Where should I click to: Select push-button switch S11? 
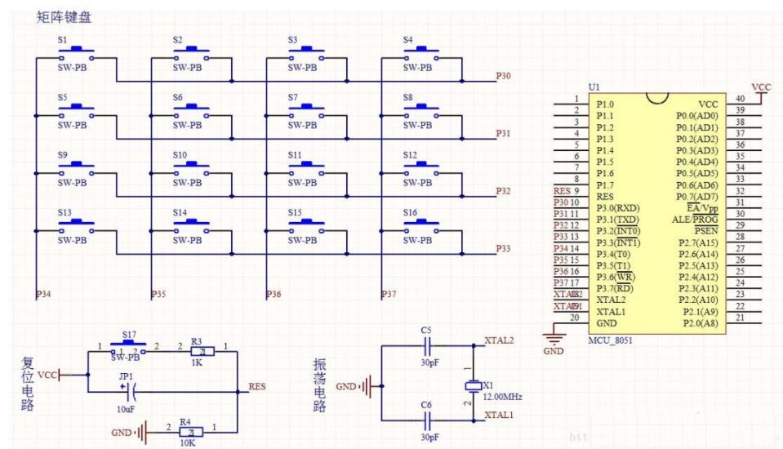306,169
